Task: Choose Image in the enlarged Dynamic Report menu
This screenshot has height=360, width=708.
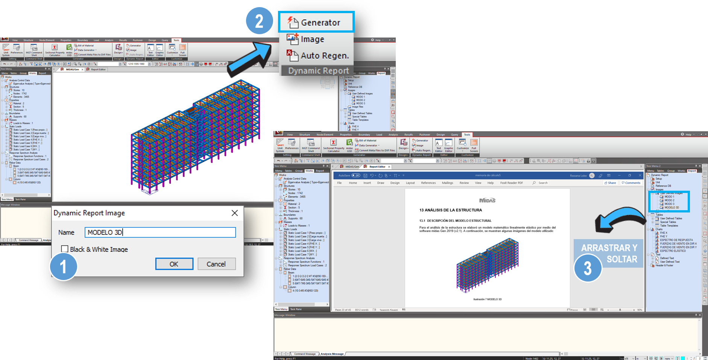Action: (x=305, y=39)
